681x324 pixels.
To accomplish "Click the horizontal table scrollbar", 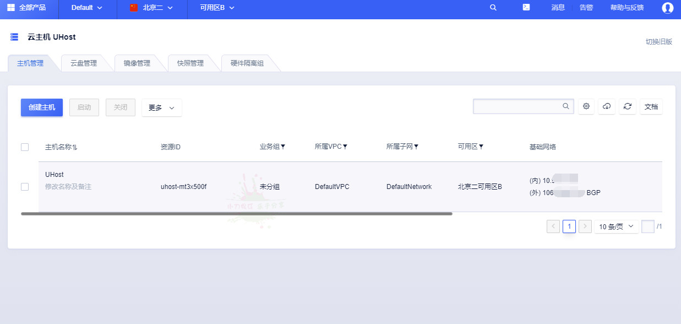I will tap(237, 213).
